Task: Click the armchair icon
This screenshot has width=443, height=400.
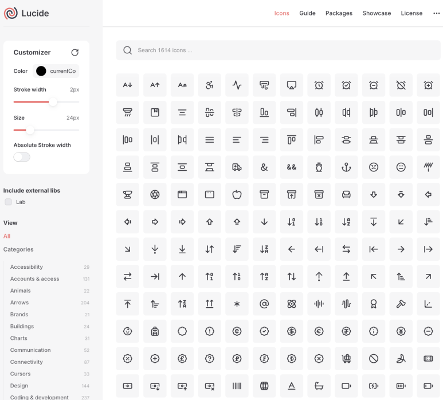Action: pos(346,194)
